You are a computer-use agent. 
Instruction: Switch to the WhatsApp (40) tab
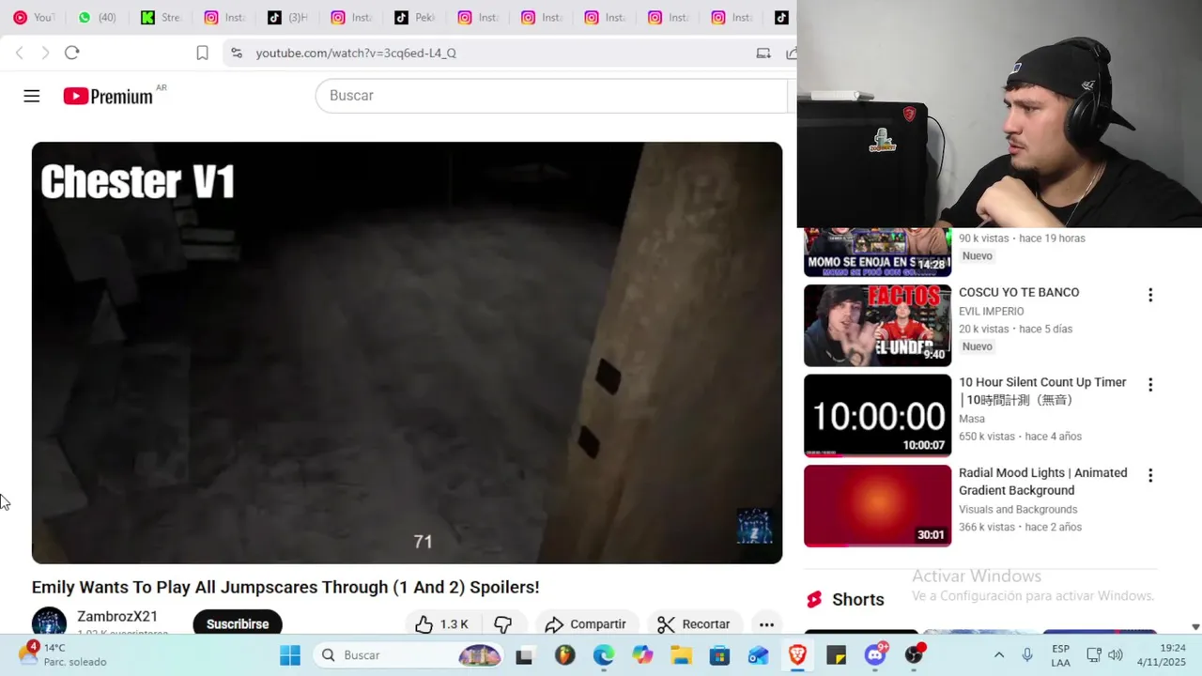98,17
